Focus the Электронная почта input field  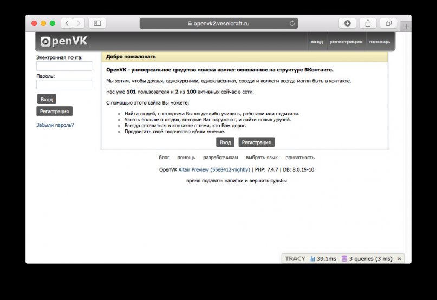point(64,66)
